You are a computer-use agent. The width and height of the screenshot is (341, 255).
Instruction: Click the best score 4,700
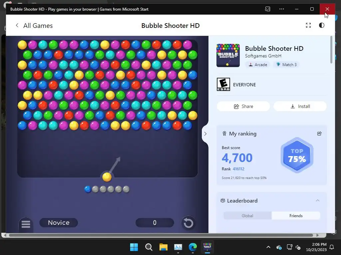click(237, 158)
